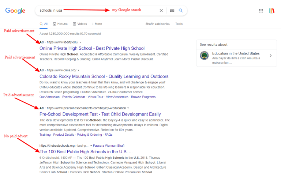Click the https://www.liberty.edu/ URL text

[x=63, y=42]
